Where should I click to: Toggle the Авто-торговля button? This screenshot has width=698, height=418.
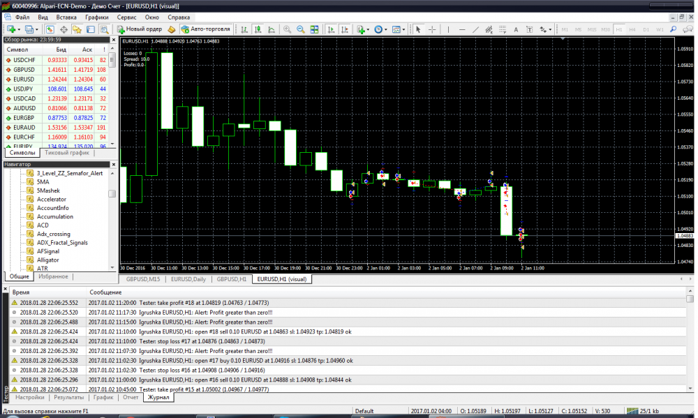(206, 29)
